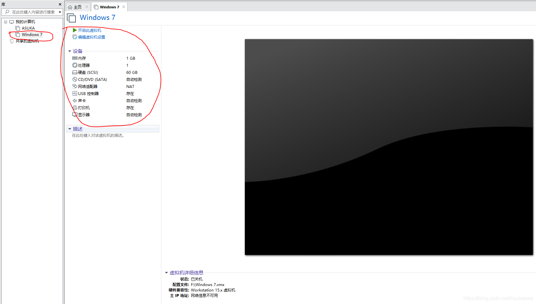Screen dimensions: 536x304
Task: Switch to the 主页 home tab
Action: [x=78, y=7]
